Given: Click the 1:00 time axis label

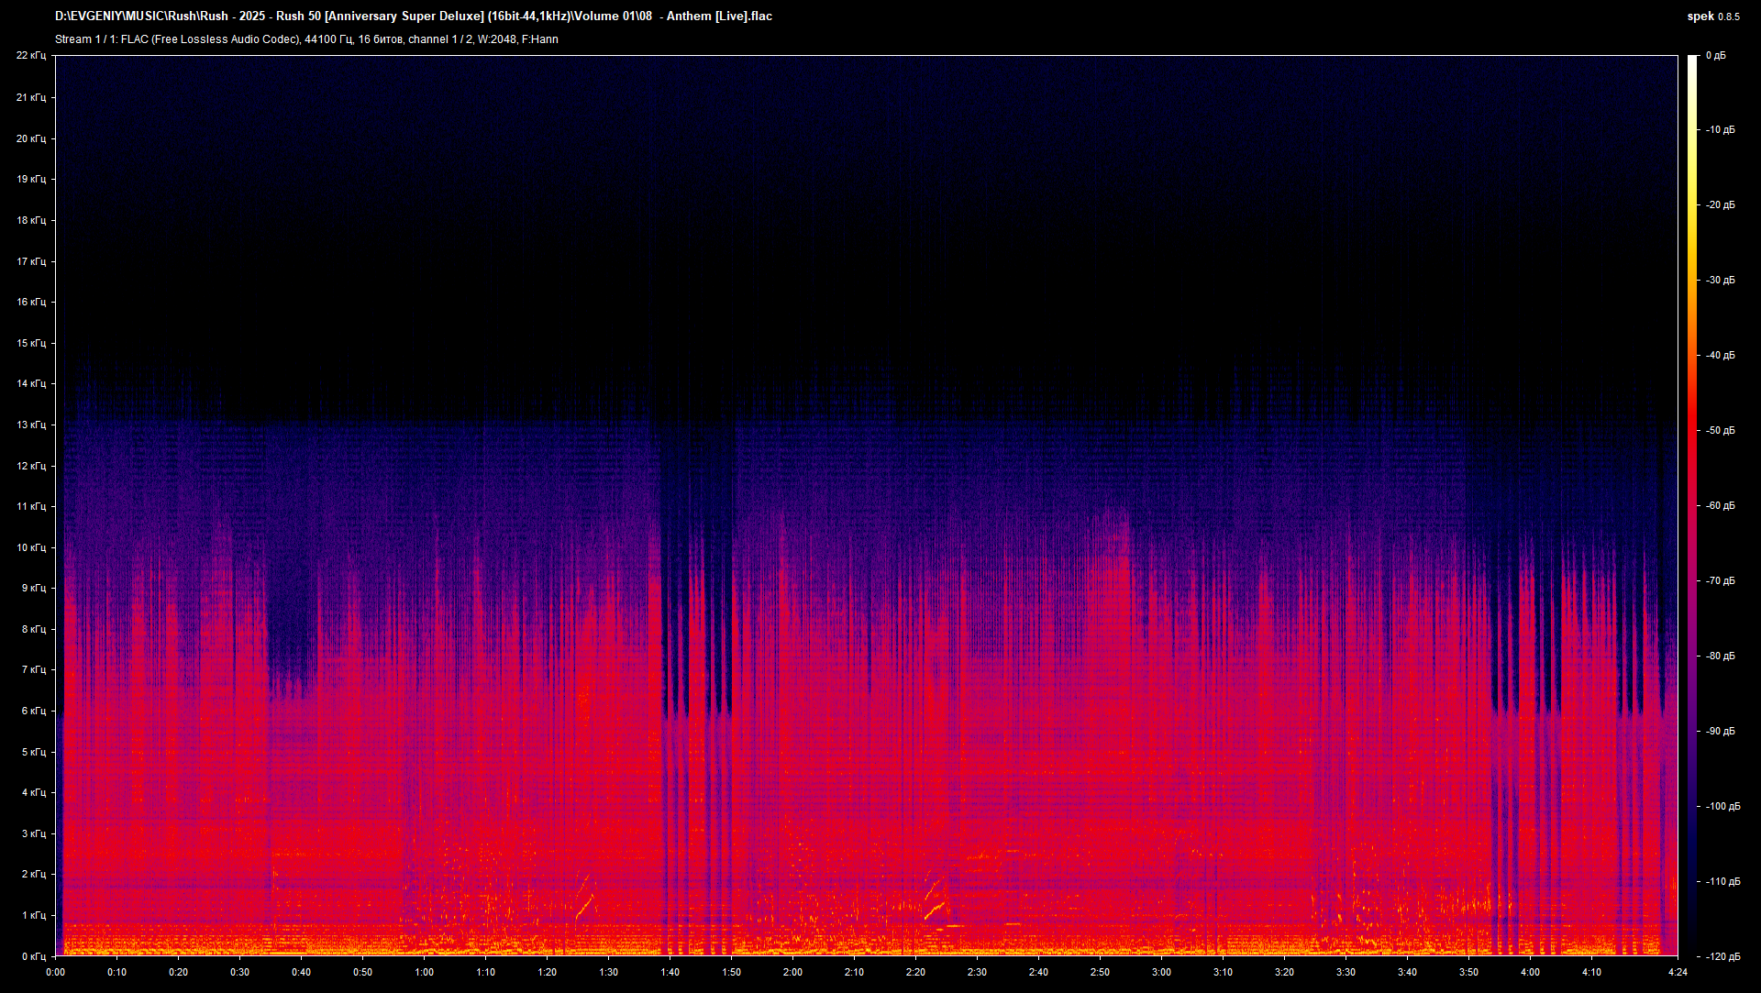Looking at the screenshot, I should (424, 972).
